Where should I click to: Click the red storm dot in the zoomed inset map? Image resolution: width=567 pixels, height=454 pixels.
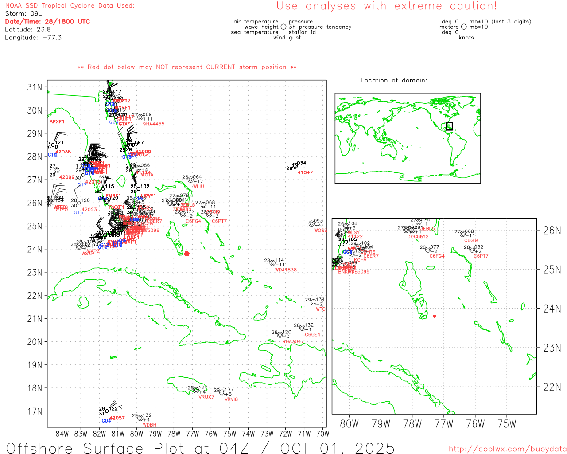(434, 316)
